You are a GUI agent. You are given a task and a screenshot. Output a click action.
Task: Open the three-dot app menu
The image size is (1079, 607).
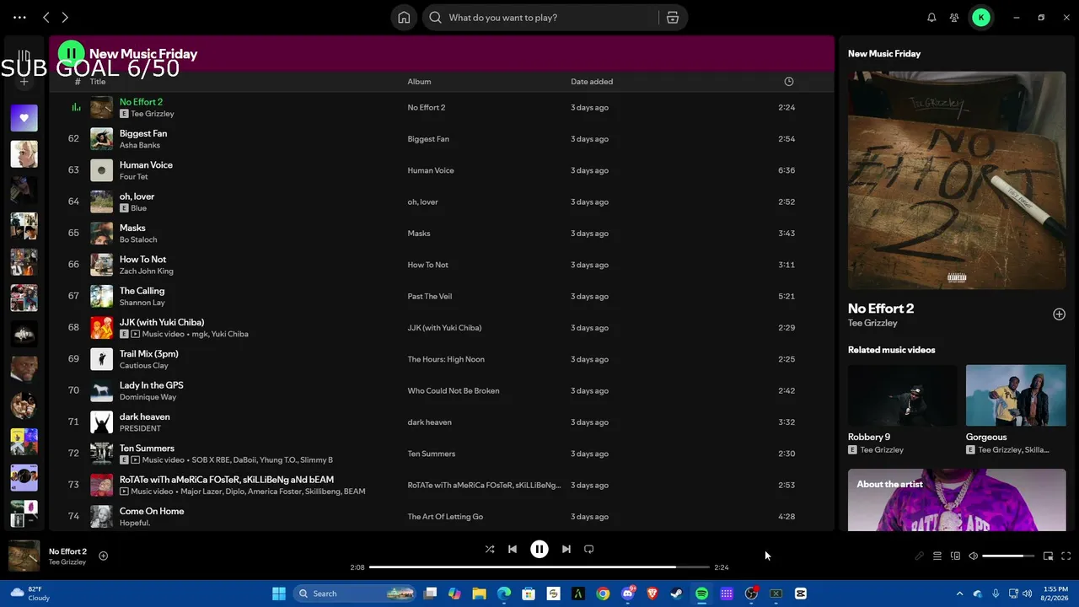pyautogui.click(x=19, y=18)
